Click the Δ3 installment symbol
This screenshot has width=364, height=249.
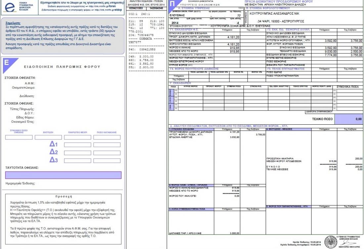click(54, 160)
